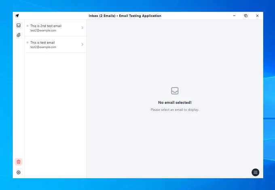Screen dimensions: 275x190
Task: Click sender address under "This is 2nd test email"
Action: click(43, 30)
